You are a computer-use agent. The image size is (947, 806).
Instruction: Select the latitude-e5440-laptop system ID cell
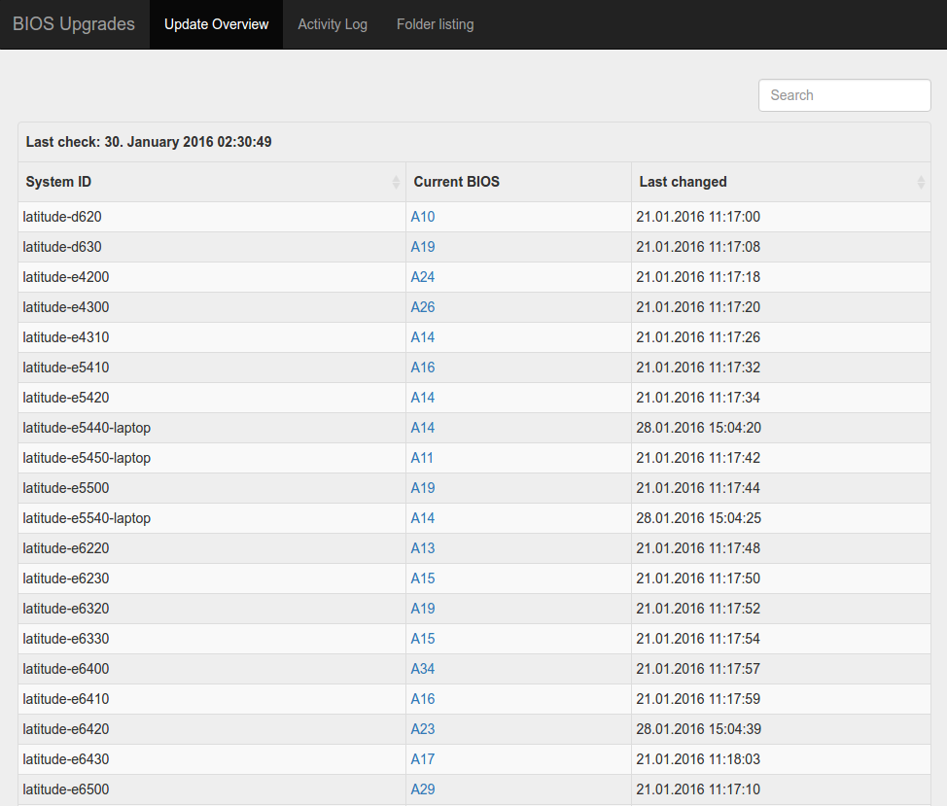pyautogui.click(x=212, y=428)
